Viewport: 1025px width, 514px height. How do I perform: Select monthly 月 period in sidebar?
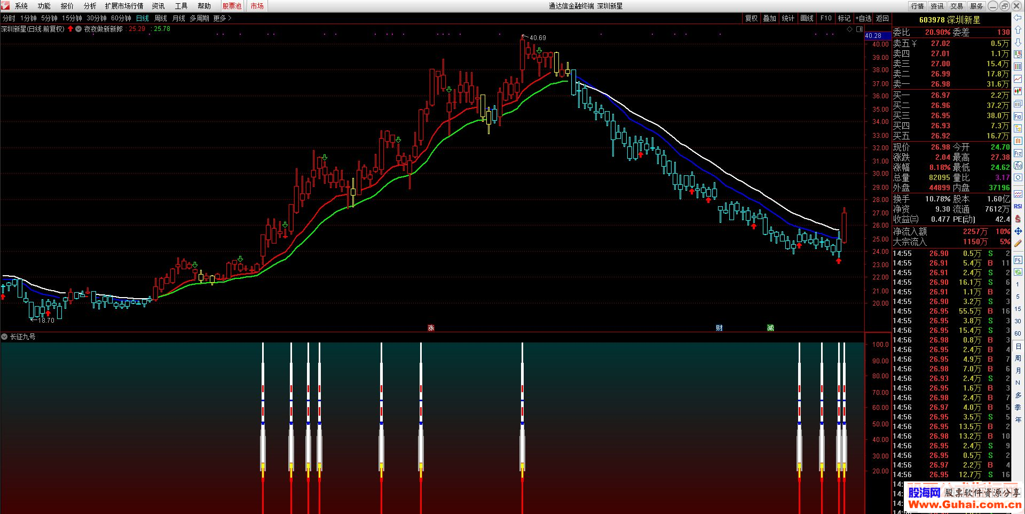coord(1018,370)
